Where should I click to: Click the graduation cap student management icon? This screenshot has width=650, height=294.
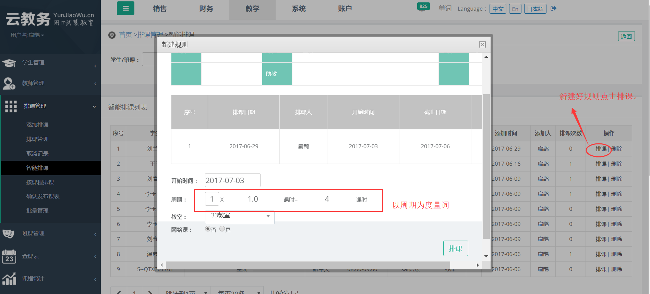tap(9, 63)
